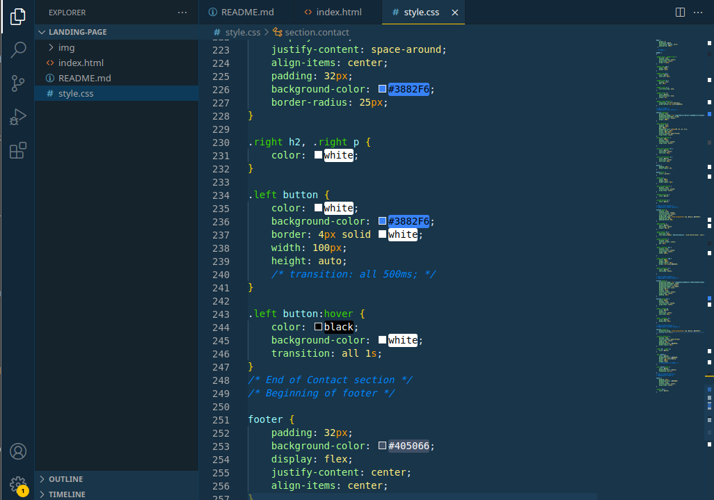Open the Source Control view
Viewport: 714px width, 500px height.
(x=18, y=83)
